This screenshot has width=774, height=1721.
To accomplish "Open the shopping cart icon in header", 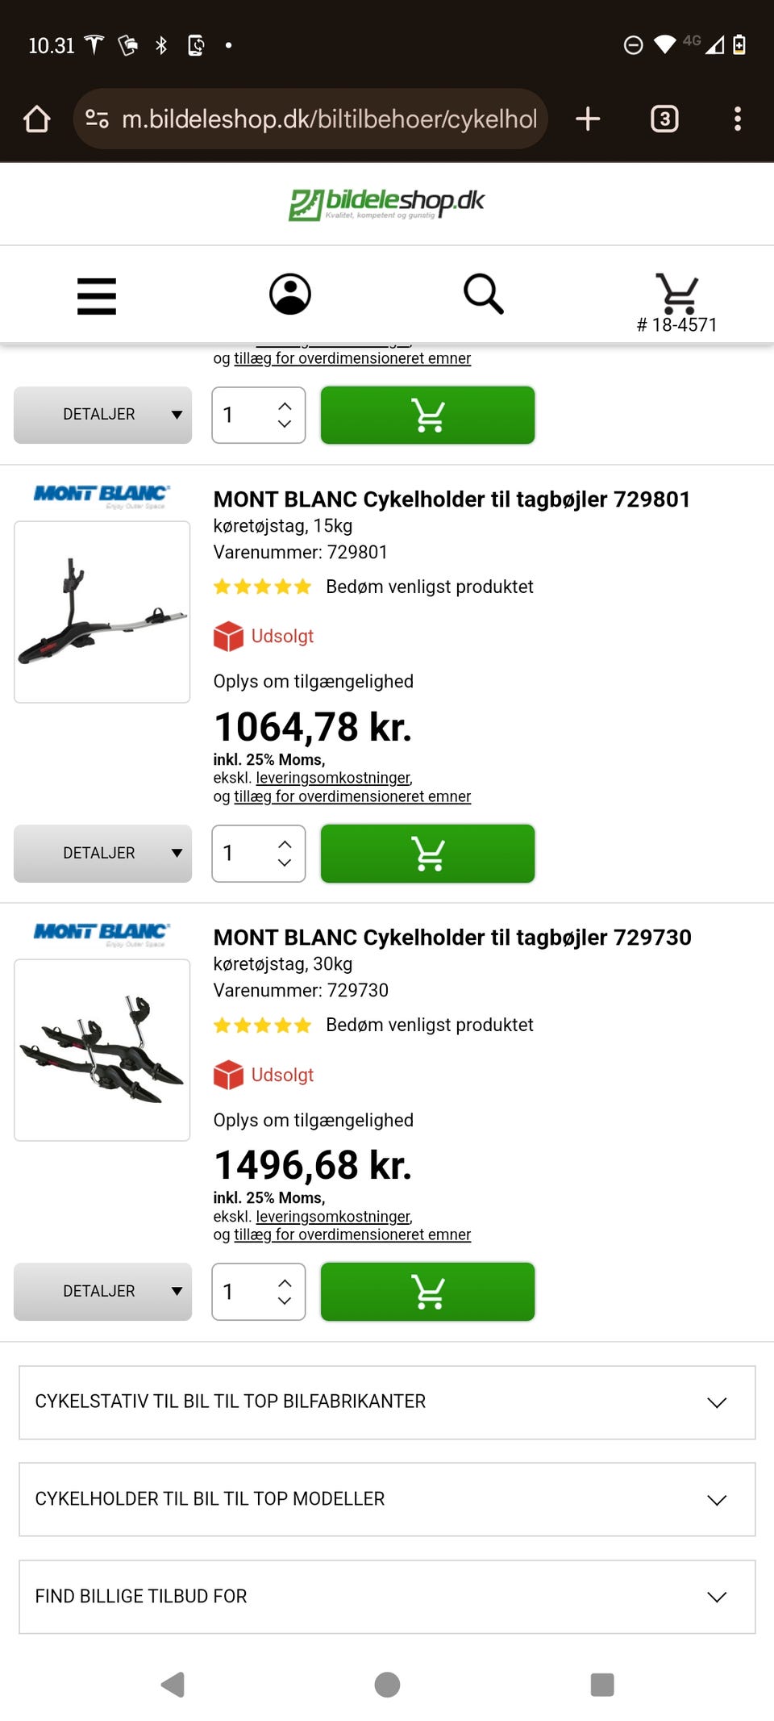I will pyautogui.click(x=676, y=295).
